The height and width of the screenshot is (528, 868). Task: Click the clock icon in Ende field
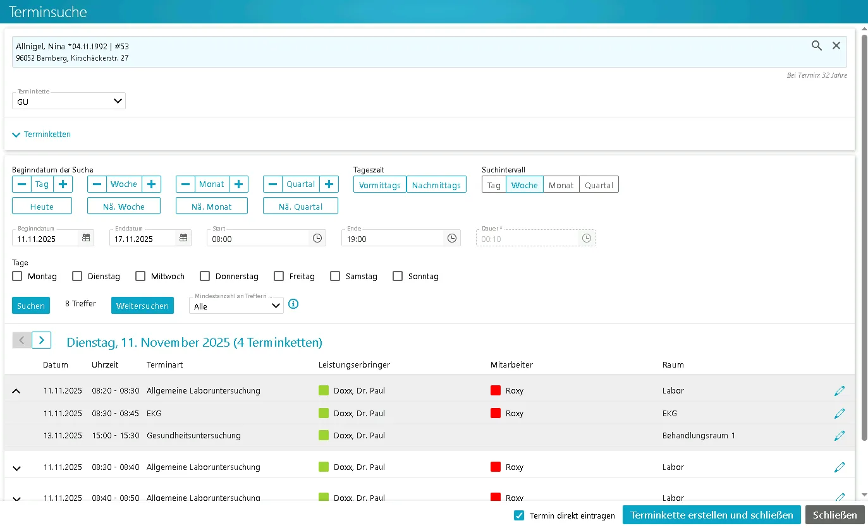[452, 238]
